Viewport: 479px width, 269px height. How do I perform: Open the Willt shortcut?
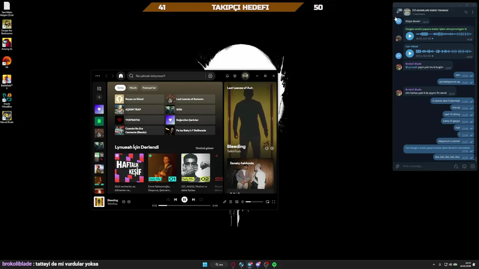(x=190, y=109)
